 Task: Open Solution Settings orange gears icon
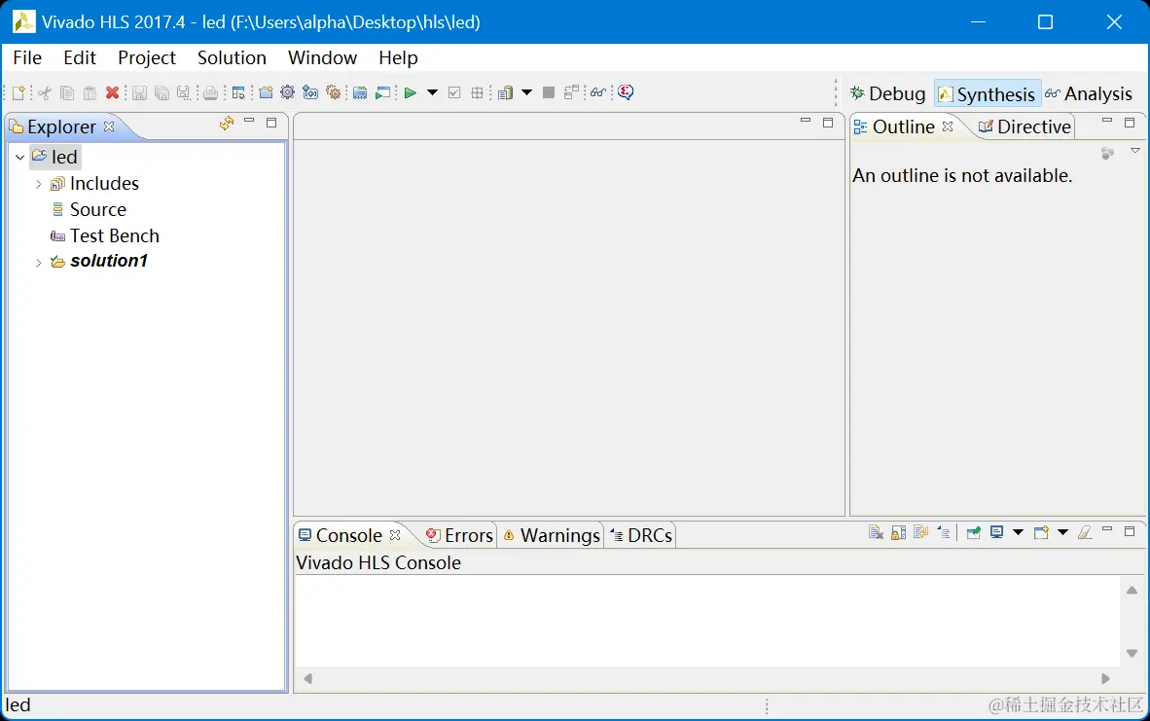click(x=333, y=92)
